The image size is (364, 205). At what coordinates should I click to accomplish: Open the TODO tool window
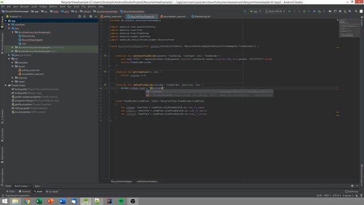click(x=11, y=191)
